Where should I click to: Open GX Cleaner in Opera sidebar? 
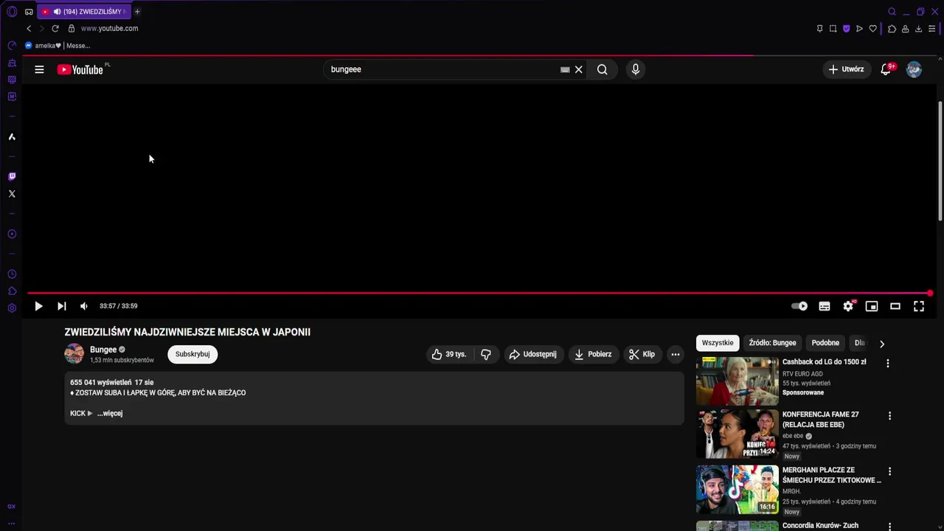pyautogui.click(x=12, y=63)
